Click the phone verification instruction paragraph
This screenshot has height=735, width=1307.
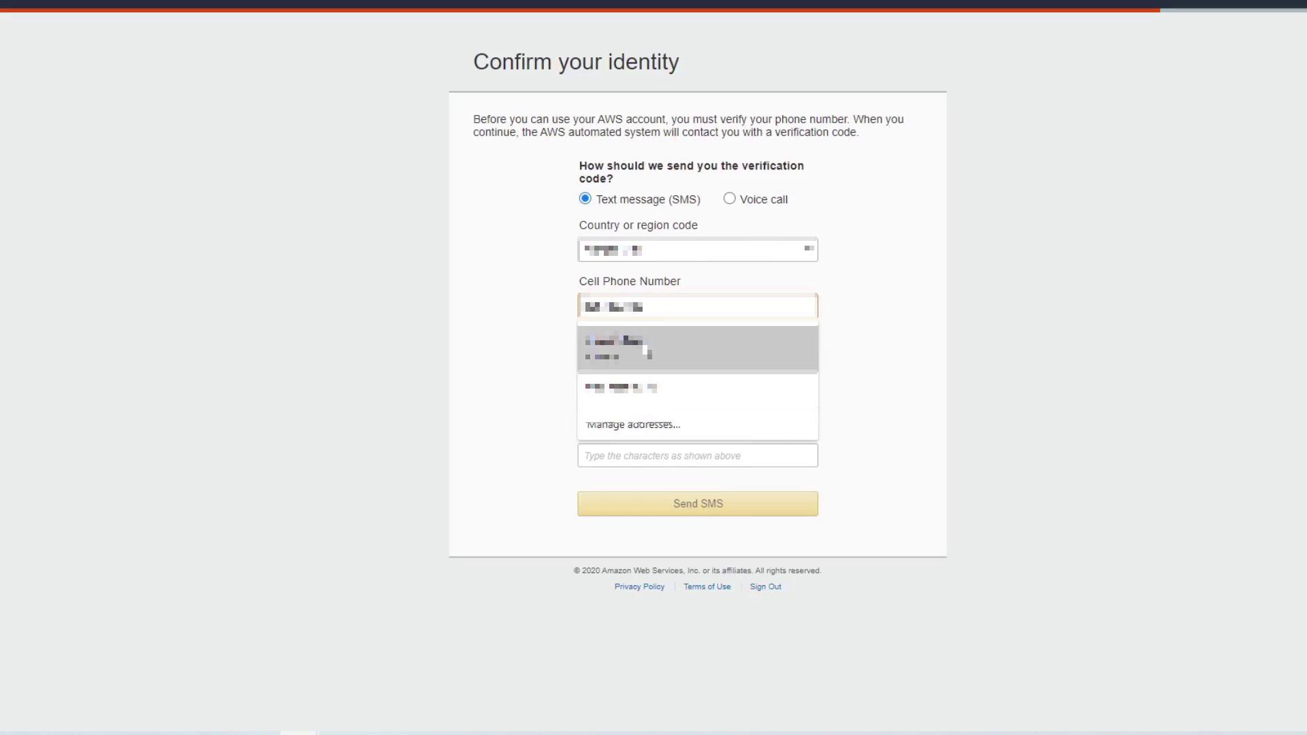click(x=688, y=126)
